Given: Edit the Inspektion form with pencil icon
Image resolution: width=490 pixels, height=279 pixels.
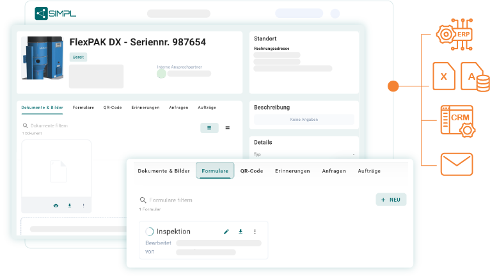Looking at the screenshot, I should click(226, 232).
